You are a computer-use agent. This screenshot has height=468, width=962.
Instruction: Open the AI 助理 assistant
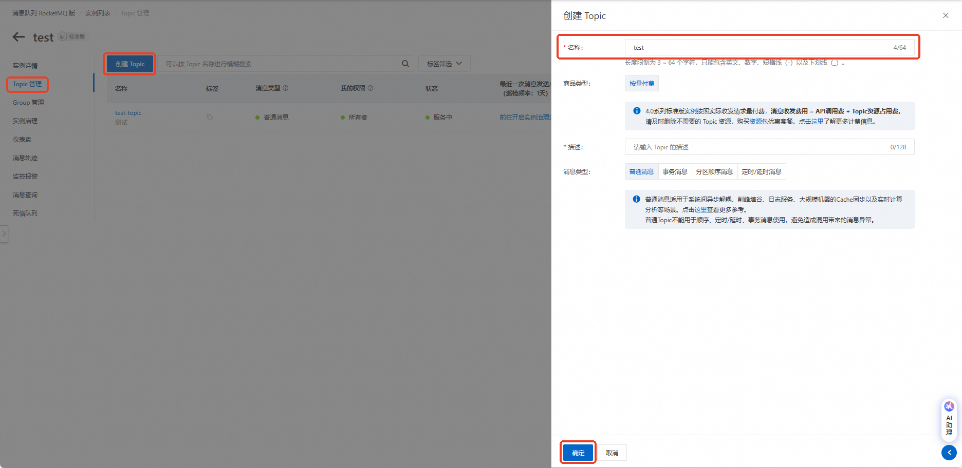[949, 420]
